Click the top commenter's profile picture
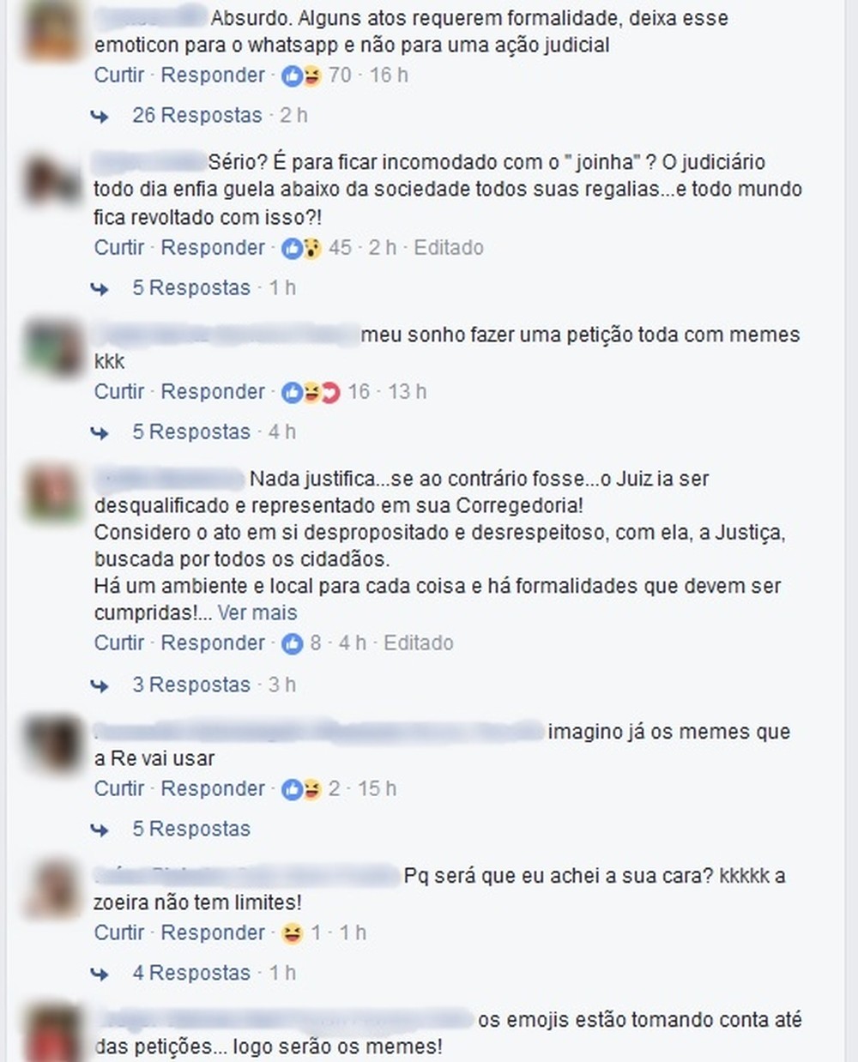This screenshot has width=858, height=1062. click(54, 31)
